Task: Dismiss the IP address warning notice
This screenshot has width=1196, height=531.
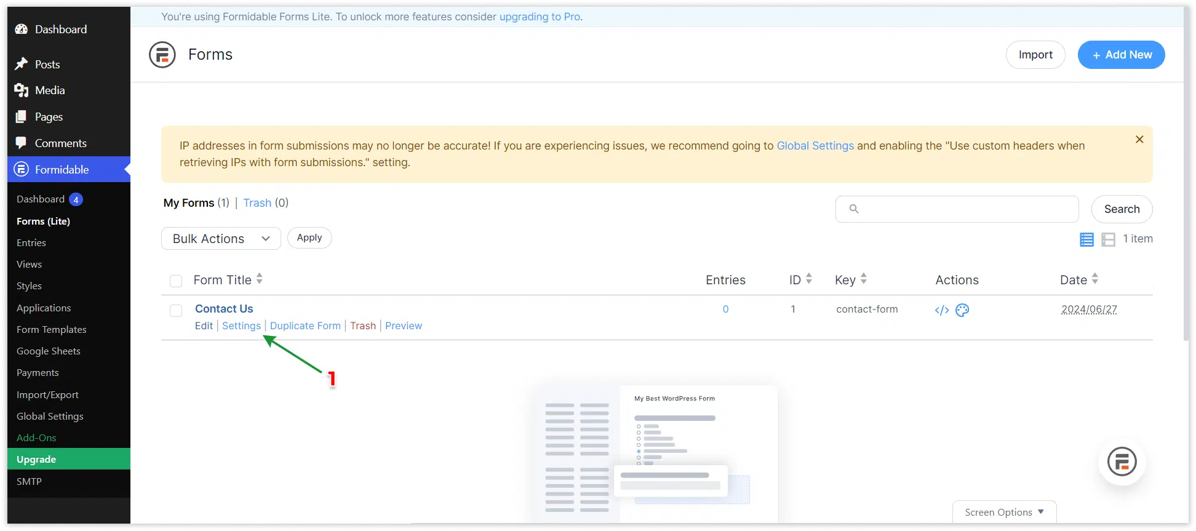Action: [x=1139, y=140]
